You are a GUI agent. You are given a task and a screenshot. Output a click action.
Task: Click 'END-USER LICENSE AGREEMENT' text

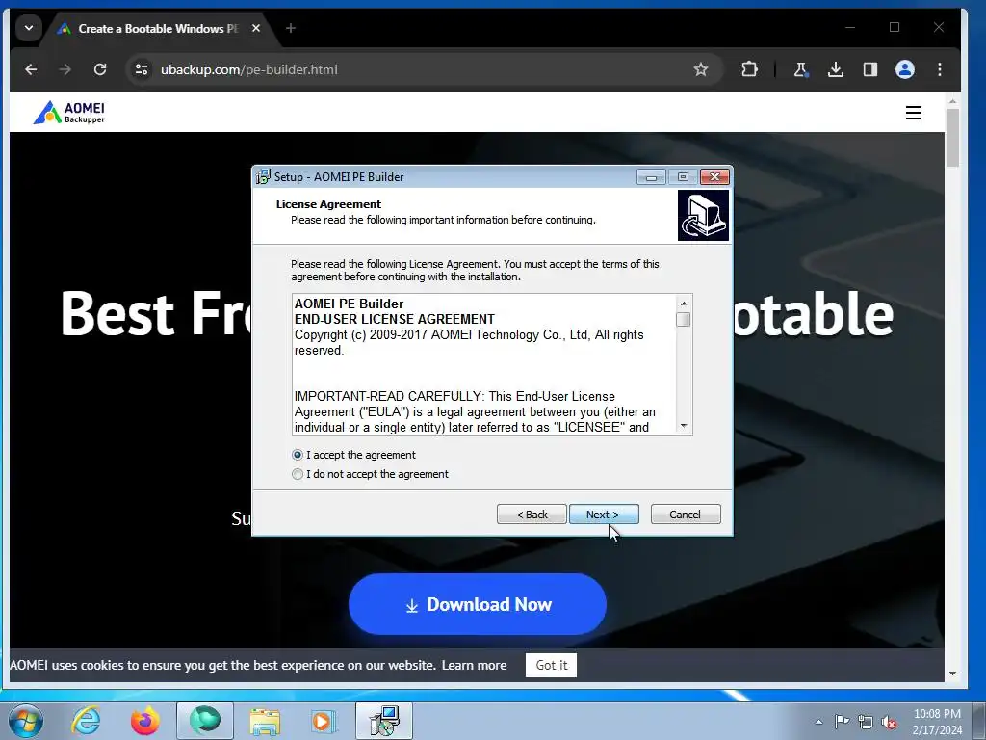click(x=394, y=319)
